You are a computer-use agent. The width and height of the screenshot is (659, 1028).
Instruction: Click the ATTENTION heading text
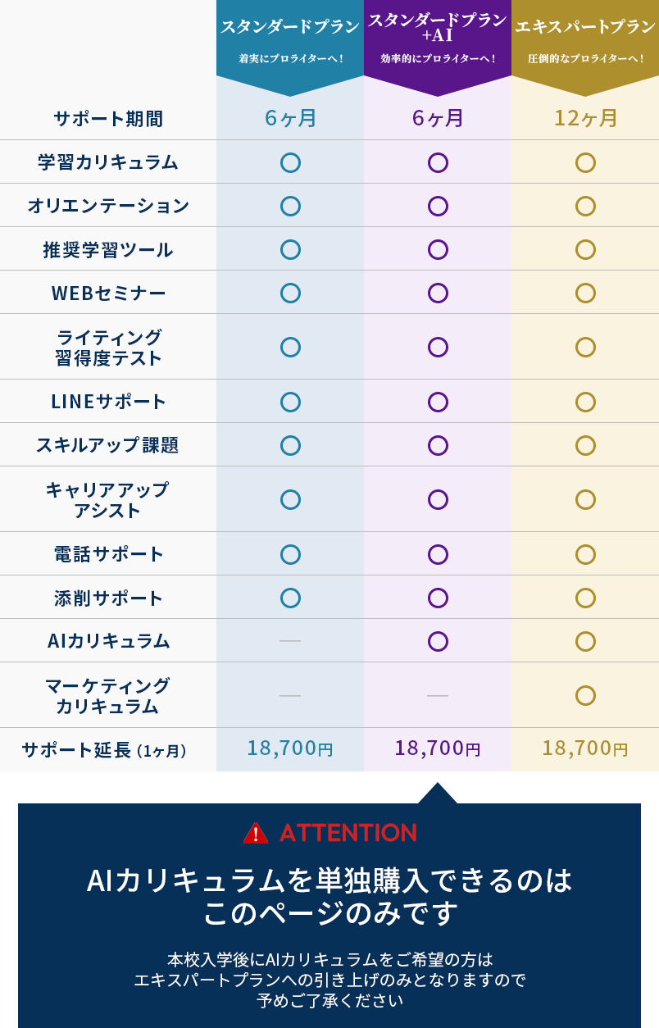click(x=348, y=833)
